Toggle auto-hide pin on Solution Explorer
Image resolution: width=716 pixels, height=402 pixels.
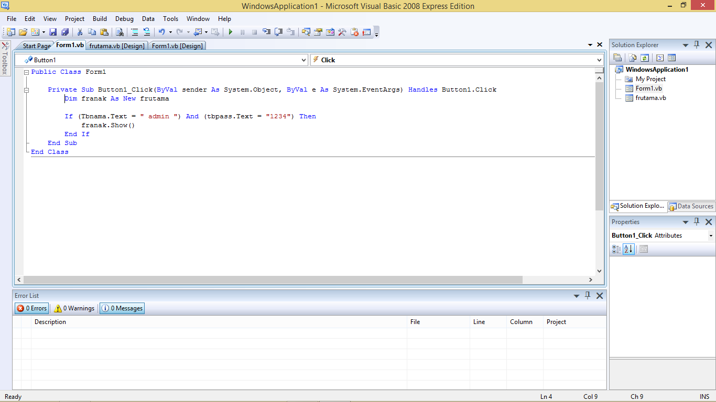pyautogui.click(x=697, y=45)
